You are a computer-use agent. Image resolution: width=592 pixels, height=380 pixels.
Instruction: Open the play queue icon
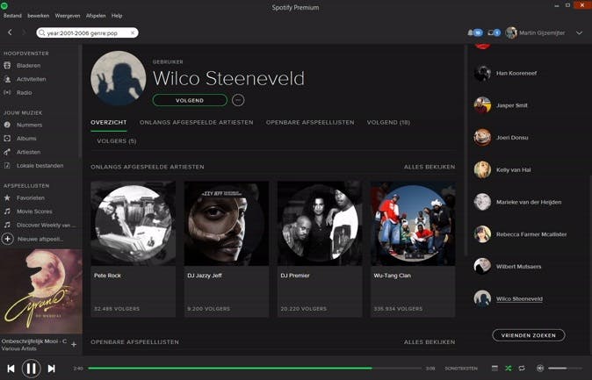coord(495,369)
